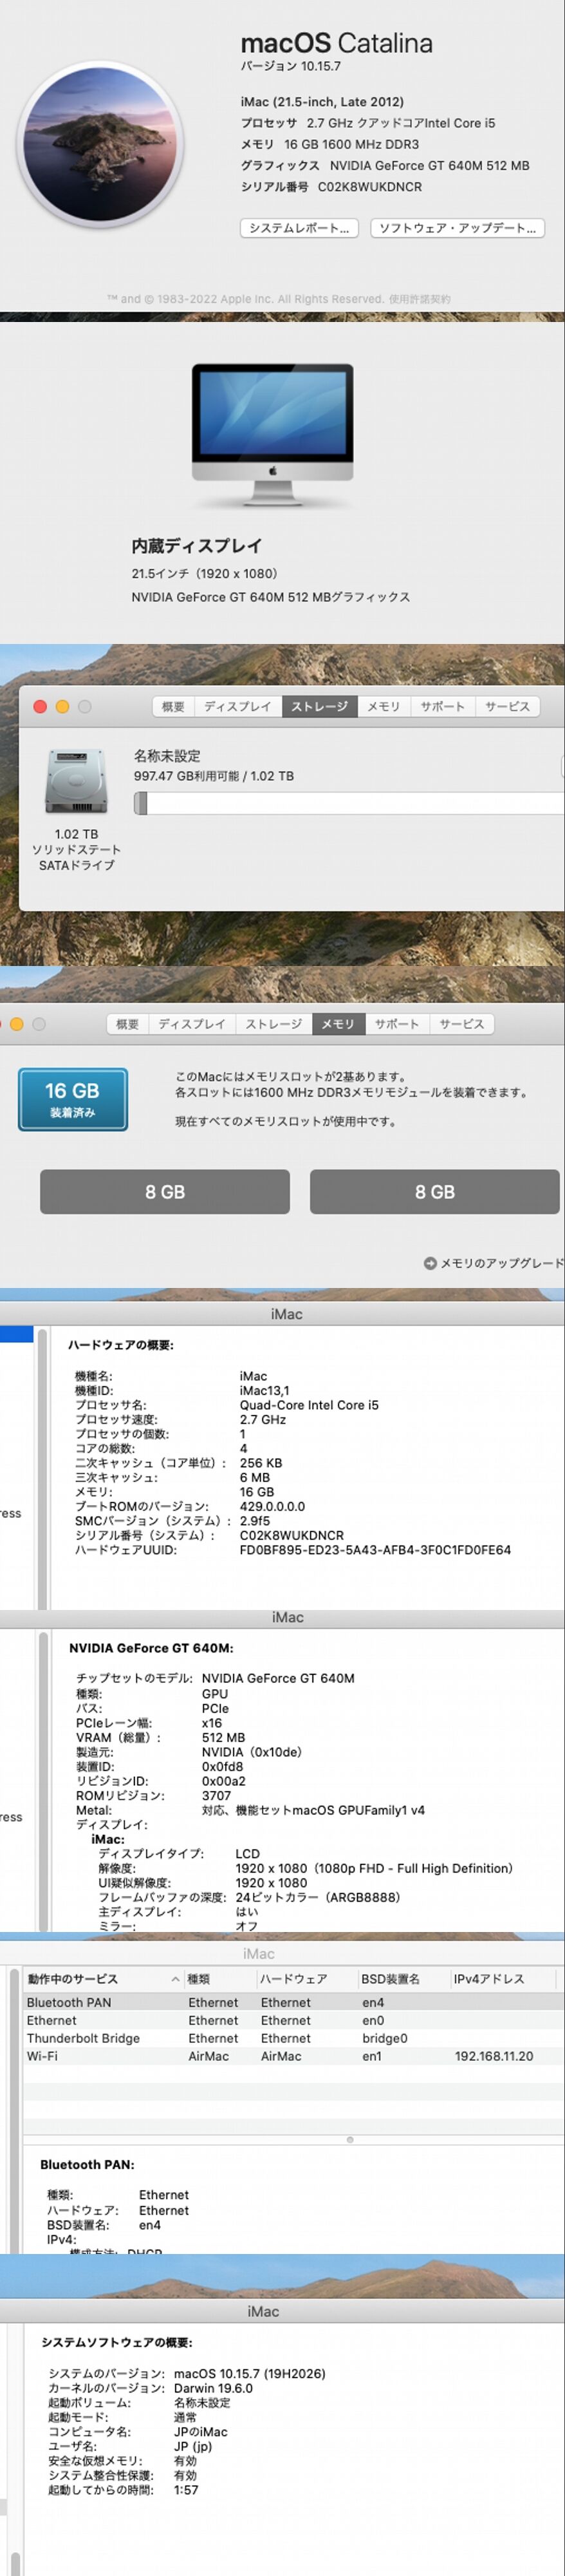Go to サービス tab in Memory window

pyautogui.click(x=461, y=1024)
